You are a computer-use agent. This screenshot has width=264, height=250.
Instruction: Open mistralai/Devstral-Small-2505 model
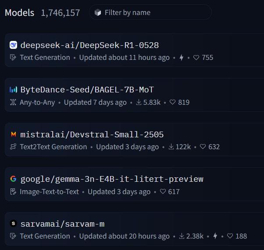pos(92,134)
